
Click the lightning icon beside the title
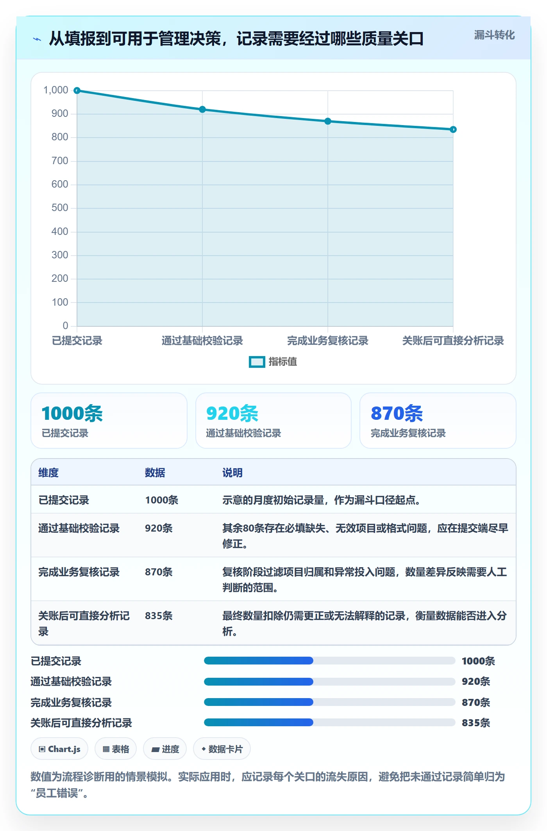click(37, 39)
